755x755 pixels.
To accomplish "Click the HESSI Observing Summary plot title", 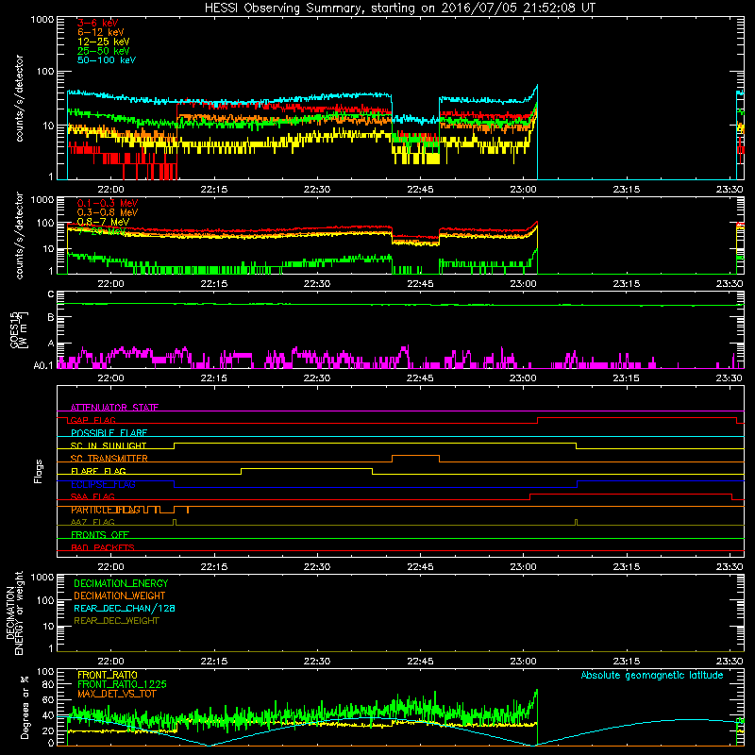I will [x=399, y=8].
